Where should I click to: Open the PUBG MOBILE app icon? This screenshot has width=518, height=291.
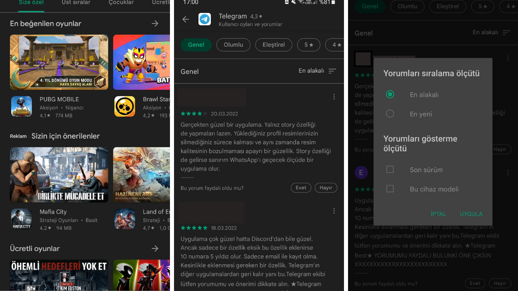pyautogui.click(x=21, y=106)
